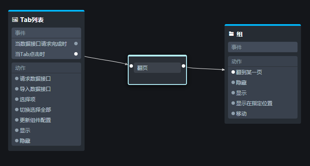Click the 当数据接口请求完成时 event text
Screen dimensions: 310x166
point(41,44)
